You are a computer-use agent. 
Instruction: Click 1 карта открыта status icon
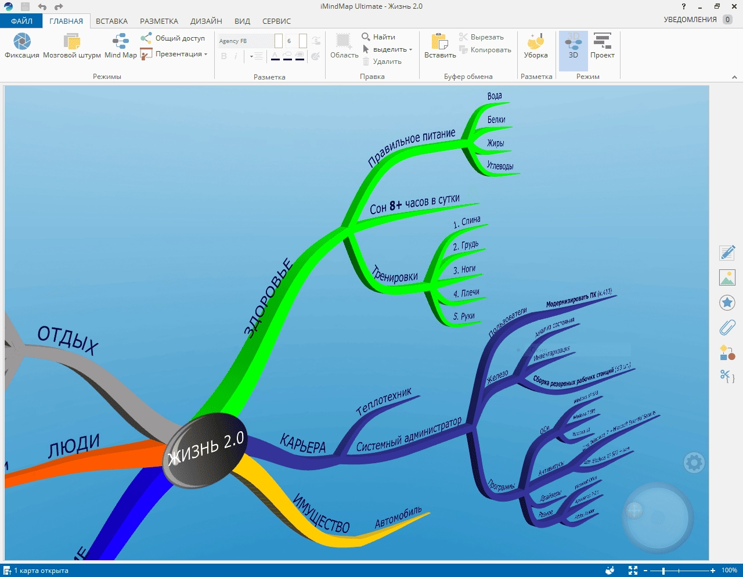tap(8, 571)
